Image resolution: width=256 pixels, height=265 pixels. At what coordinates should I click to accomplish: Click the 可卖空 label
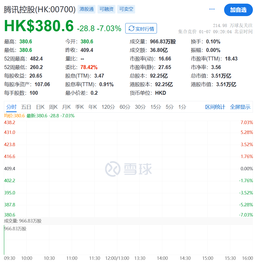(126, 9)
